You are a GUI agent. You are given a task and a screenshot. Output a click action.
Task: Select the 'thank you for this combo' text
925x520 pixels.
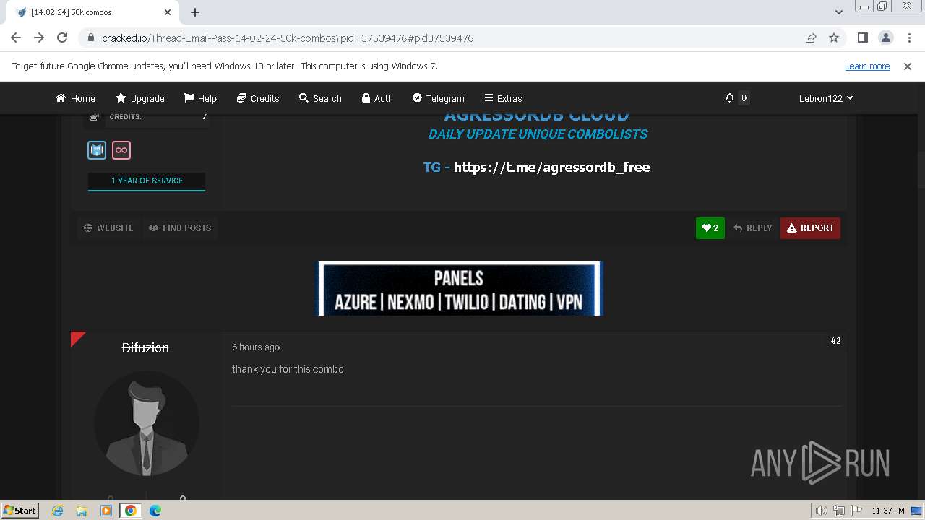[x=288, y=369]
